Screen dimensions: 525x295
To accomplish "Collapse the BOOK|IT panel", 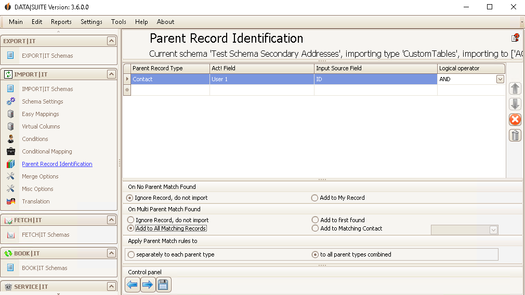I will [111, 253].
